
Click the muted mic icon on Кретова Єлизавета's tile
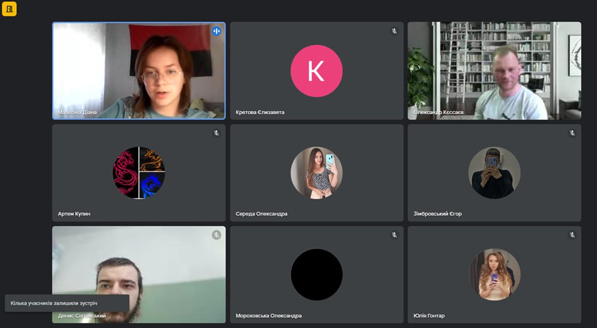point(394,31)
